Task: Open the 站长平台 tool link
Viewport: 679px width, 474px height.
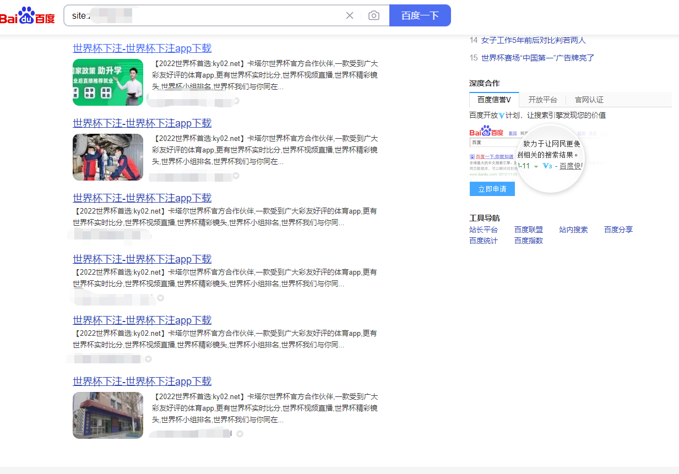Action: click(x=484, y=230)
